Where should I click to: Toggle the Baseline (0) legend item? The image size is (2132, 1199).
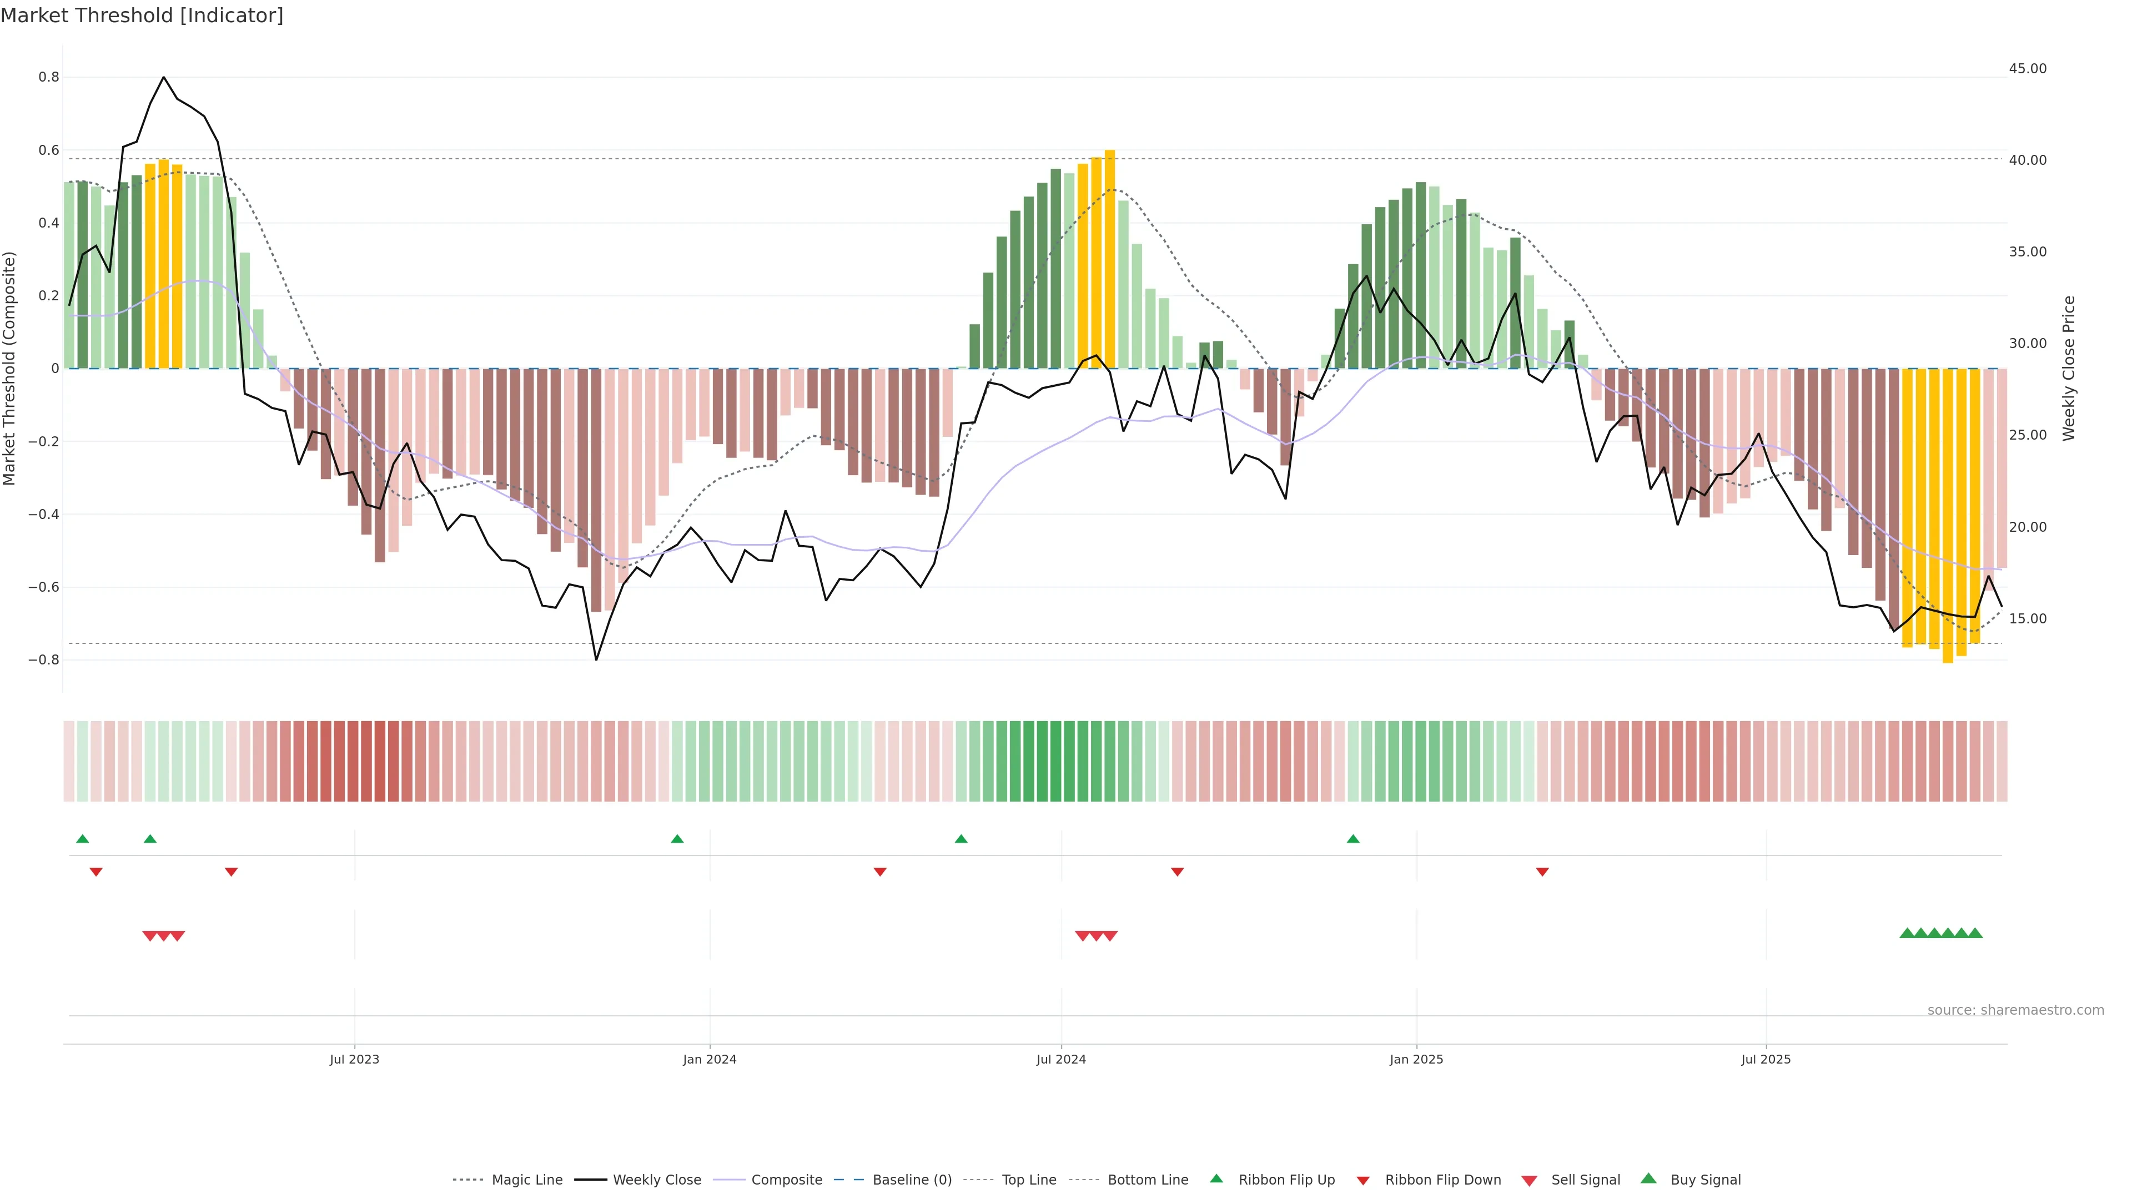(x=911, y=1180)
